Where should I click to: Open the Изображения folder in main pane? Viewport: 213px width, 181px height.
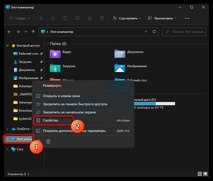pos(120,68)
